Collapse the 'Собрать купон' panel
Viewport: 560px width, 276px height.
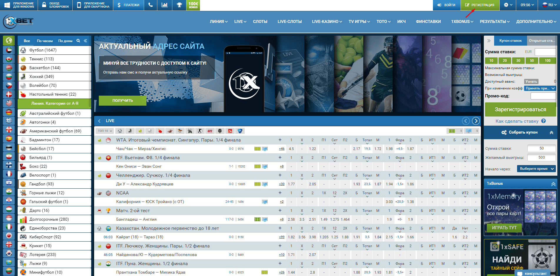point(551,132)
